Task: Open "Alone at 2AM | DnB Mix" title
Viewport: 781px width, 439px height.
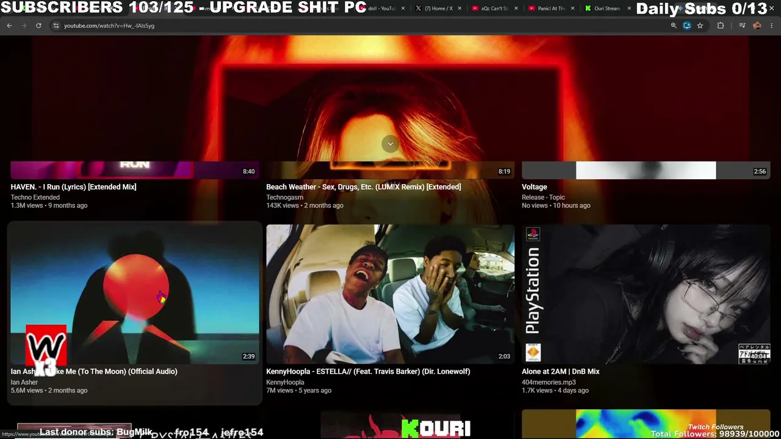Action: (561, 371)
